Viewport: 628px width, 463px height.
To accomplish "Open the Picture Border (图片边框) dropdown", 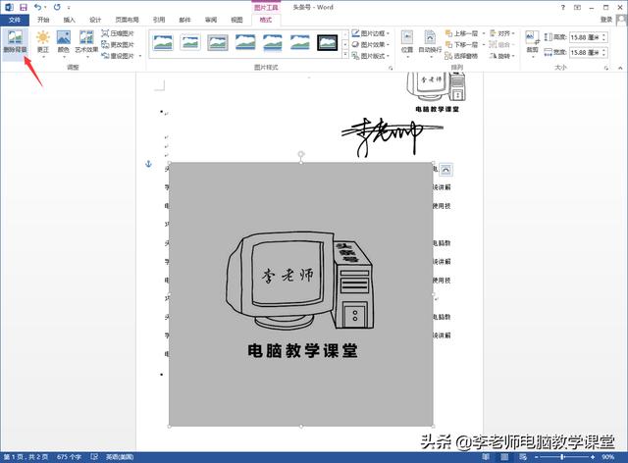I will pyautogui.click(x=371, y=33).
